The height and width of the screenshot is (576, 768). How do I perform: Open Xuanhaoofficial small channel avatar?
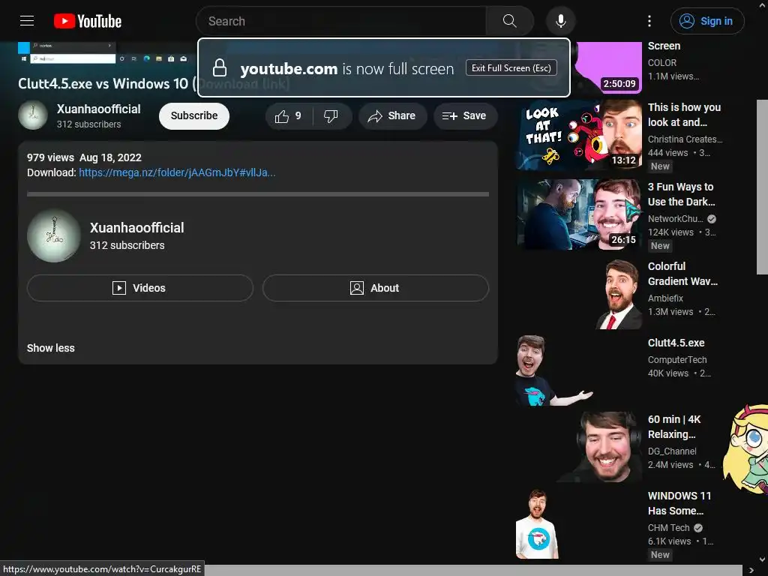(x=33, y=115)
